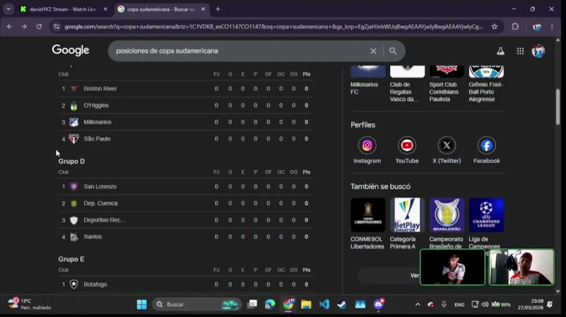The width and height of the screenshot is (566, 317).
Task: Open CONMEBOL Libertadores related search
Action: (x=368, y=224)
